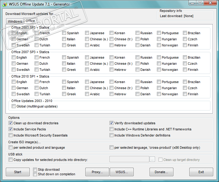Image resolution: width=219 pixels, height=182 pixels.
Task: Check Italian under Office 2007 SP3
Action: [64, 64]
